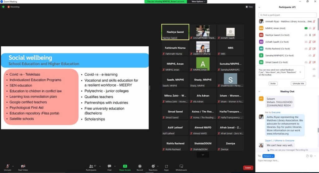
Task: Click the Chat icon in toolbar
Action: coord(109,167)
